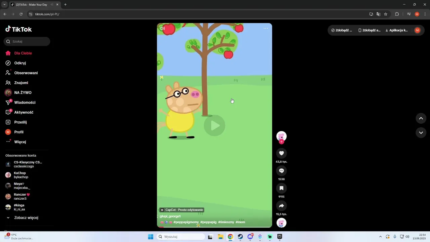Click the #śmieszny hashtag
430x242 pixels.
pyautogui.click(x=226, y=222)
